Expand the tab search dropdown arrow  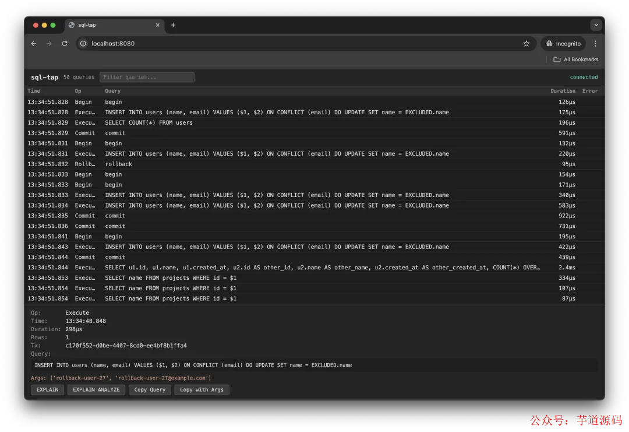[x=595, y=25]
